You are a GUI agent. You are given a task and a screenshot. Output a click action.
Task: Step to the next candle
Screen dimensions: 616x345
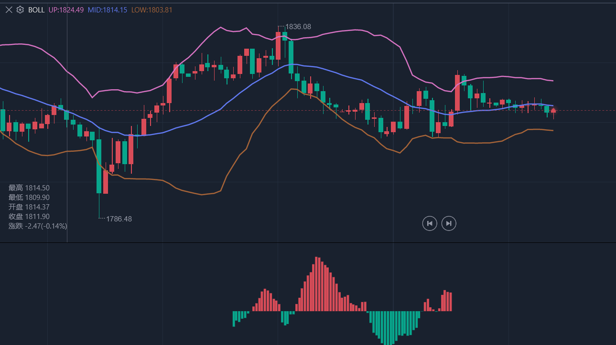pos(449,223)
